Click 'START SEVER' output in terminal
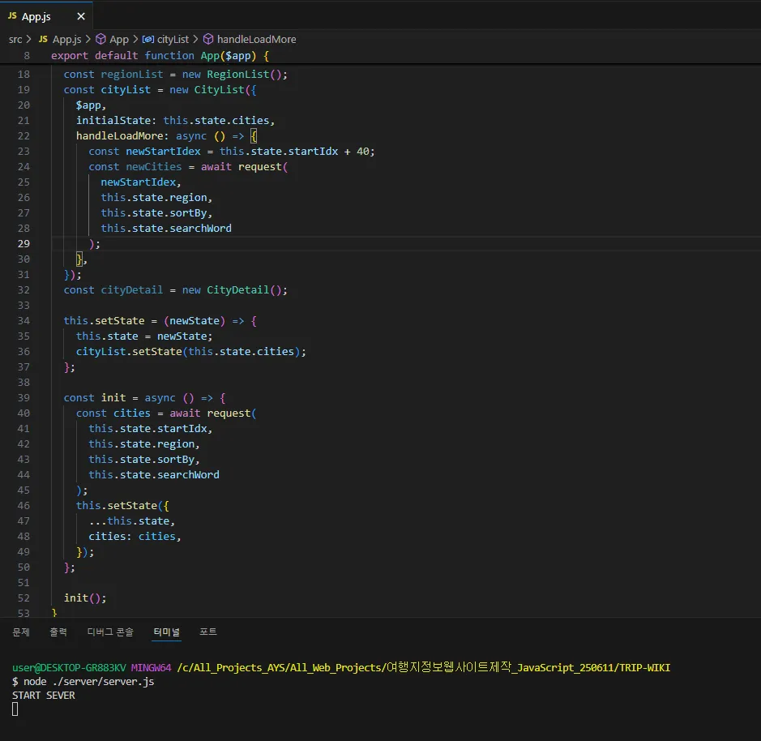 coord(44,696)
